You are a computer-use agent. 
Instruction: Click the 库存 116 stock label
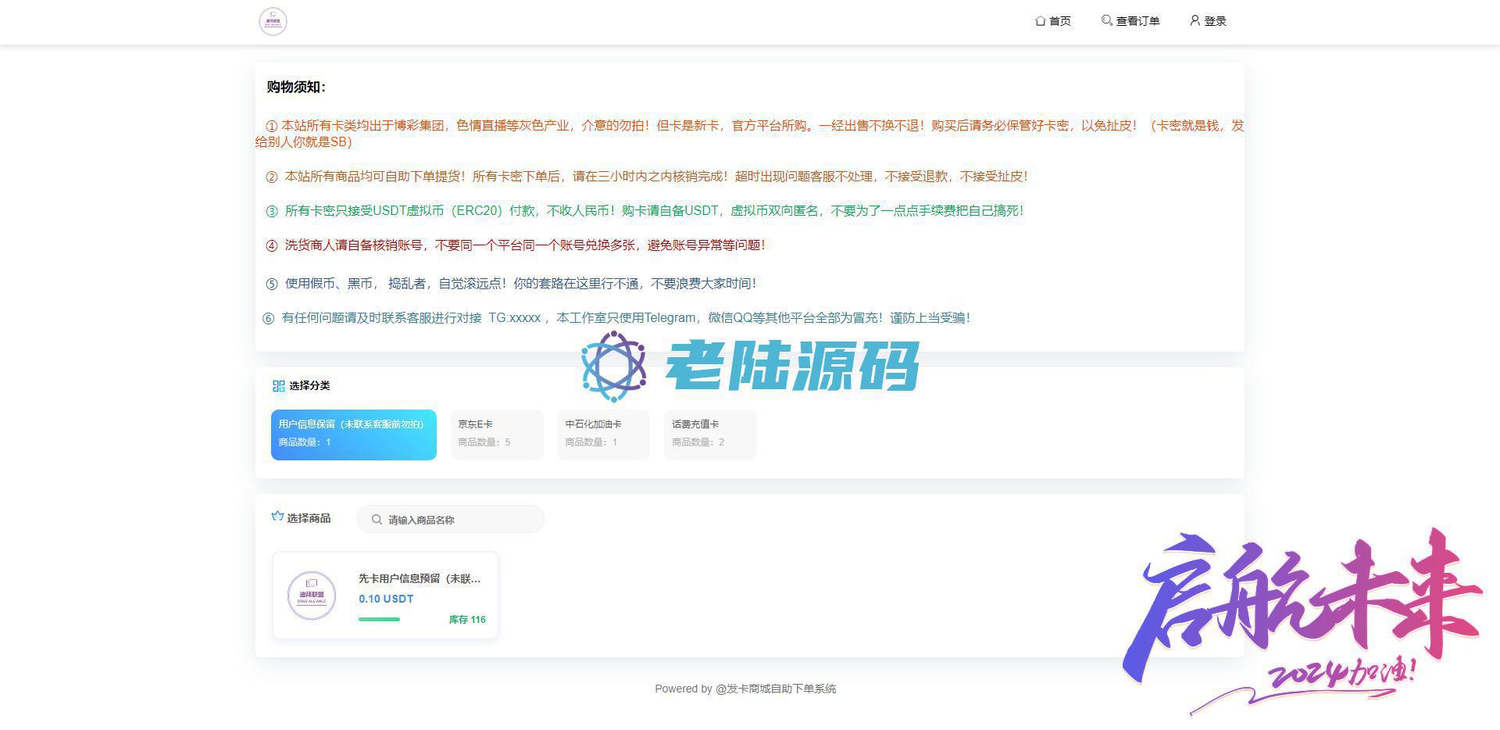[467, 620]
